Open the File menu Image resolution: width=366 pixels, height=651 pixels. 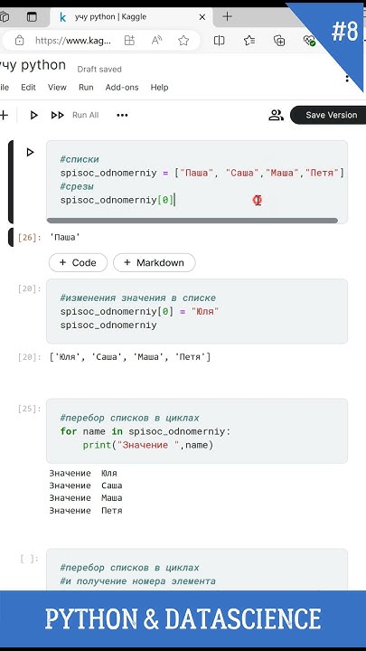tap(5, 87)
